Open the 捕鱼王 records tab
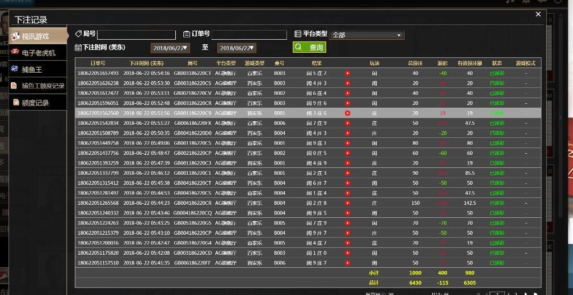Image resolution: width=573 pixels, height=295 pixels. point(32,69)
